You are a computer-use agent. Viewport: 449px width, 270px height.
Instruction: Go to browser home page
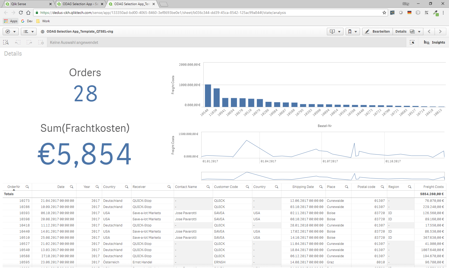tap(28, 13)
